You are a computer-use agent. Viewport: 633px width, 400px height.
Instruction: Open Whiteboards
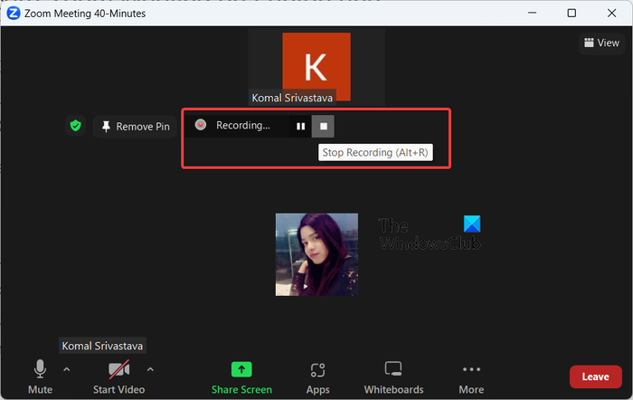(x=393, y=377)
